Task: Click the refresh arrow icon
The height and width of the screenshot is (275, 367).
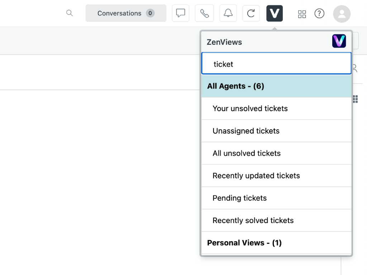Action: [x=251, y=13]
